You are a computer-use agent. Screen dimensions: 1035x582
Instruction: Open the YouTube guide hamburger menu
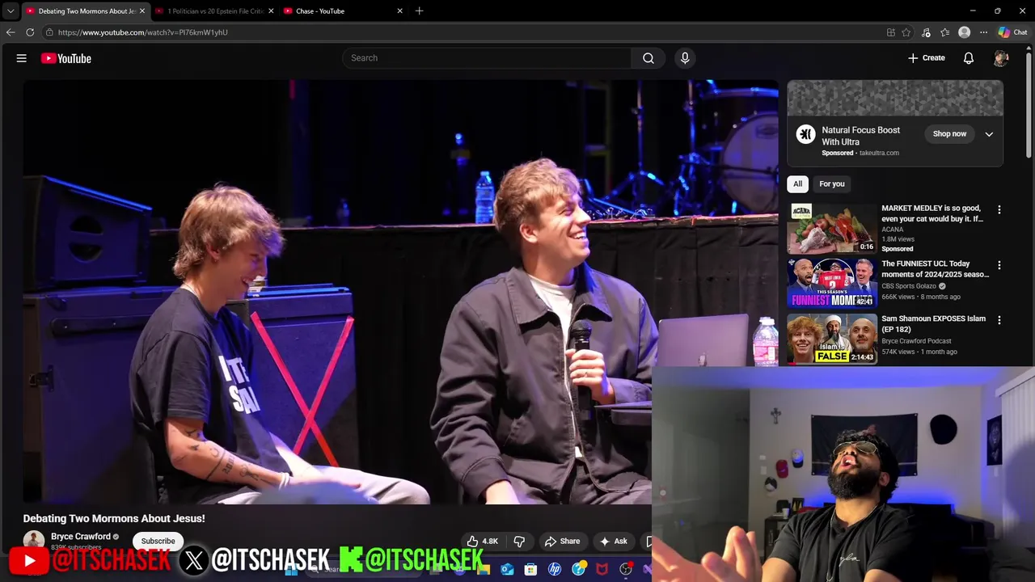tap(22, 58)
